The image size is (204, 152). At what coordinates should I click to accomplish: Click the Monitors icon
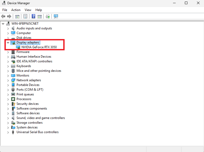[13, 75]
